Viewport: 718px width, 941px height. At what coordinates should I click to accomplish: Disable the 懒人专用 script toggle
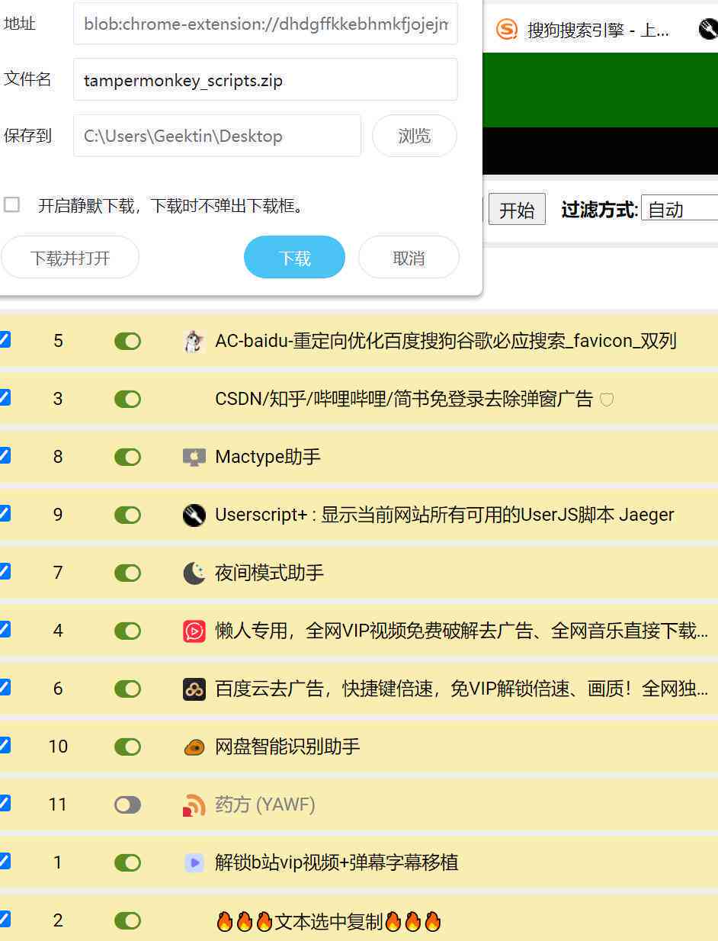coord(127,631)
